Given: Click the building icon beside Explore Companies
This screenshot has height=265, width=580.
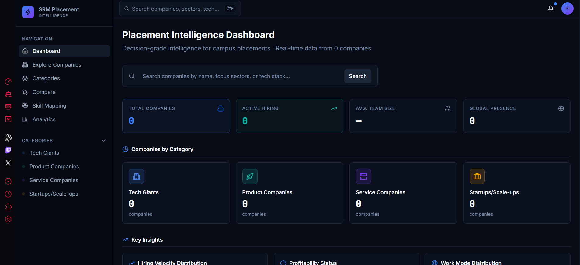Looking at the screenshot, I should [x=25, y=65].
